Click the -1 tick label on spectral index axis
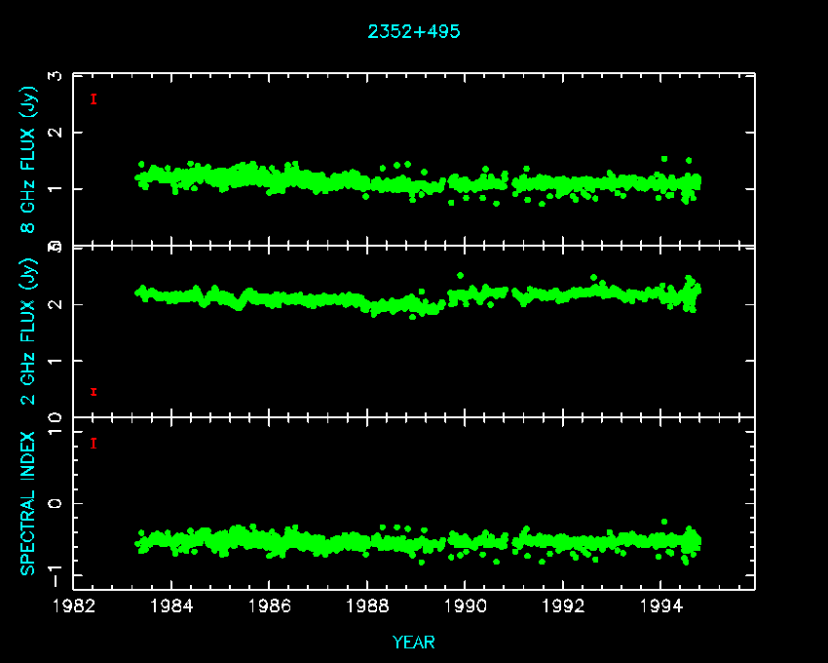This screenshot has height=663, width=828. [56, 575]
